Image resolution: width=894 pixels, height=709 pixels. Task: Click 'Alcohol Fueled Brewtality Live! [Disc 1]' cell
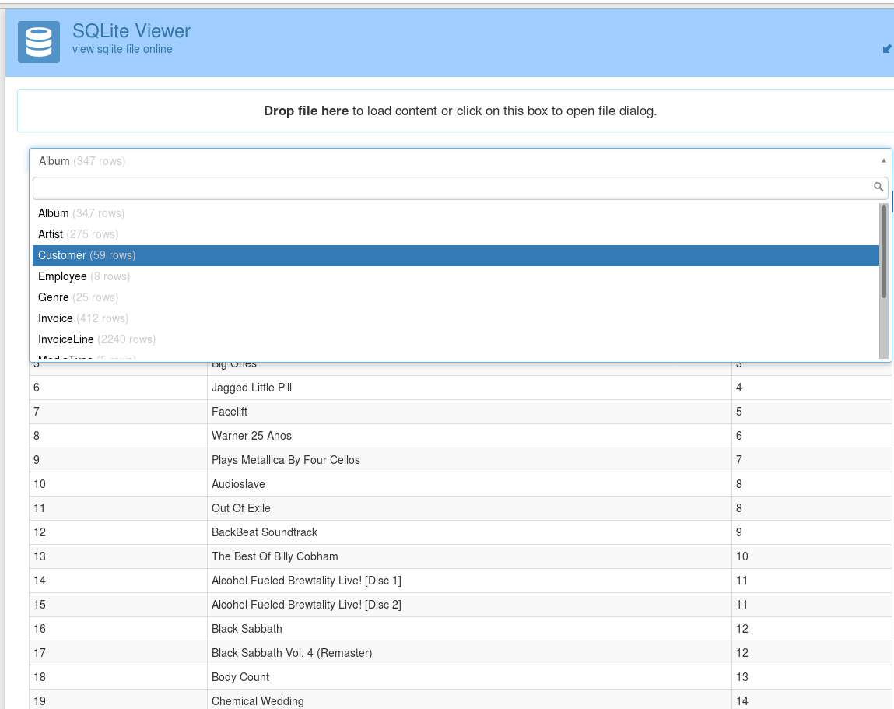click(469, 581)
